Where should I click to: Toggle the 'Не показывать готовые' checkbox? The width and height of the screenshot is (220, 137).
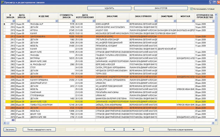[x=191, y=9]
